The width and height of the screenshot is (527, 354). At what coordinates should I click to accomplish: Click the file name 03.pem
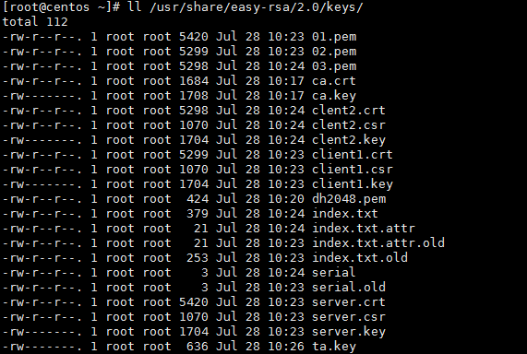[334, 66]
